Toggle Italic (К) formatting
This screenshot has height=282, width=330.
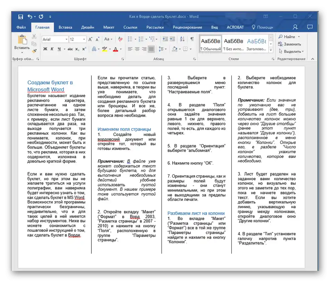click(x=52, y=49)
